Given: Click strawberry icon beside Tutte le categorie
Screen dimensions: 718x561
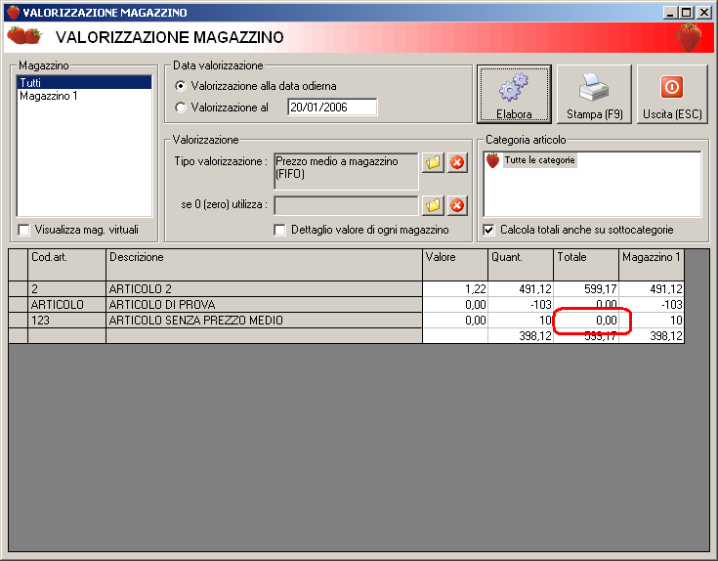Looking at the screenshot, I should [x=492, y=160].
